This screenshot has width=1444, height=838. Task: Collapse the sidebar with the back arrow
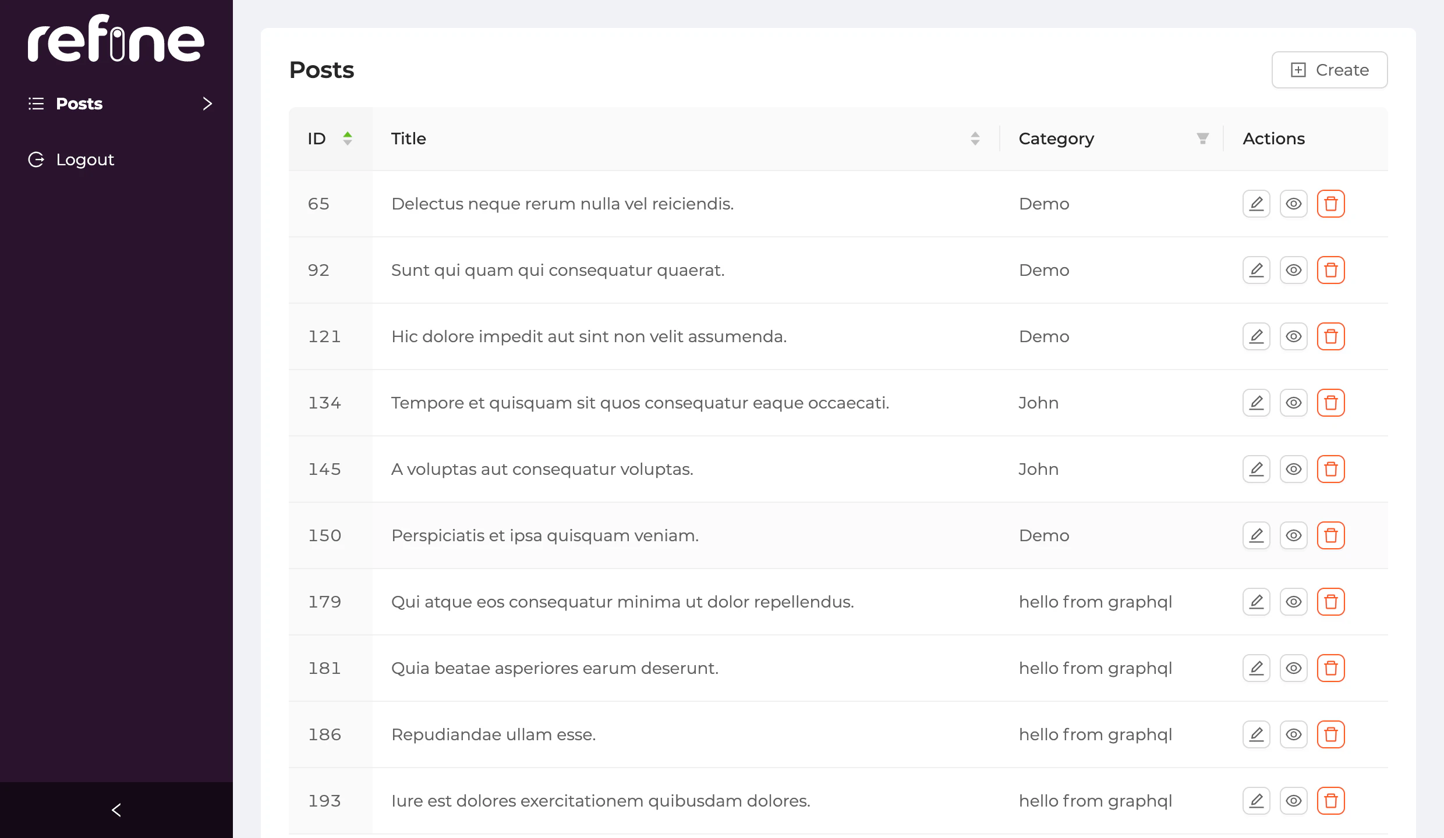point(116,809)
